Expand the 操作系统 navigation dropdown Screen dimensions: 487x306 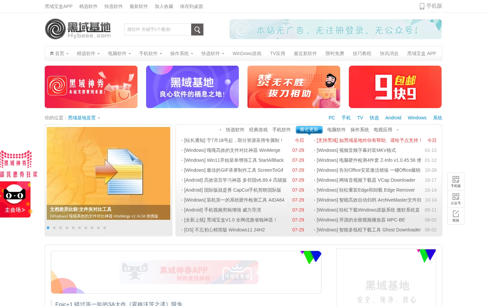[x=192, y=54]
